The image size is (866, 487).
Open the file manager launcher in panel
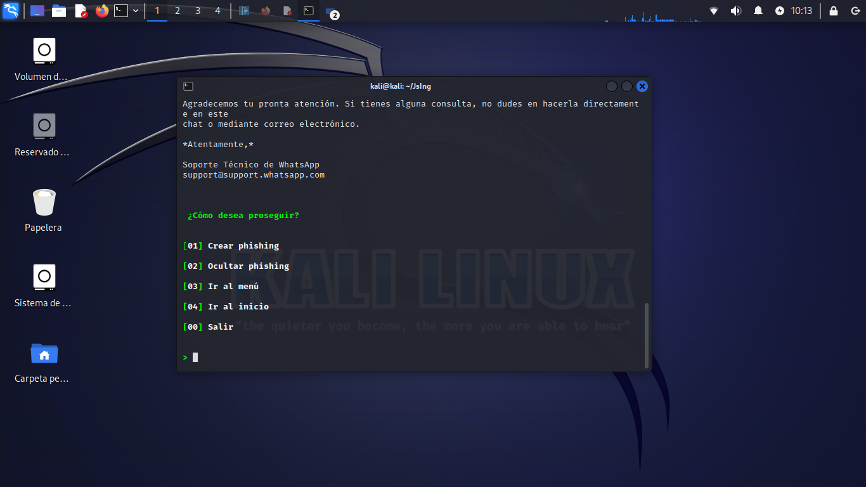(59, 11)
